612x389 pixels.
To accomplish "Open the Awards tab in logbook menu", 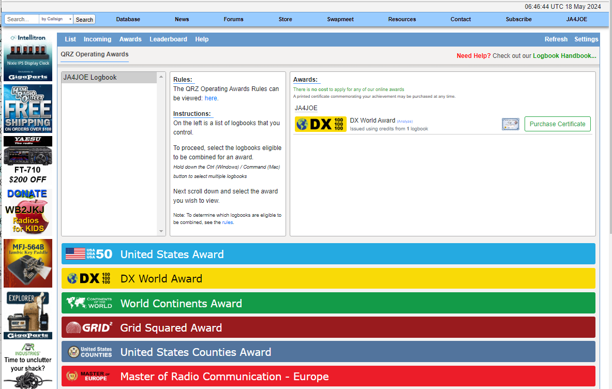I will click(x=130, y=39).
